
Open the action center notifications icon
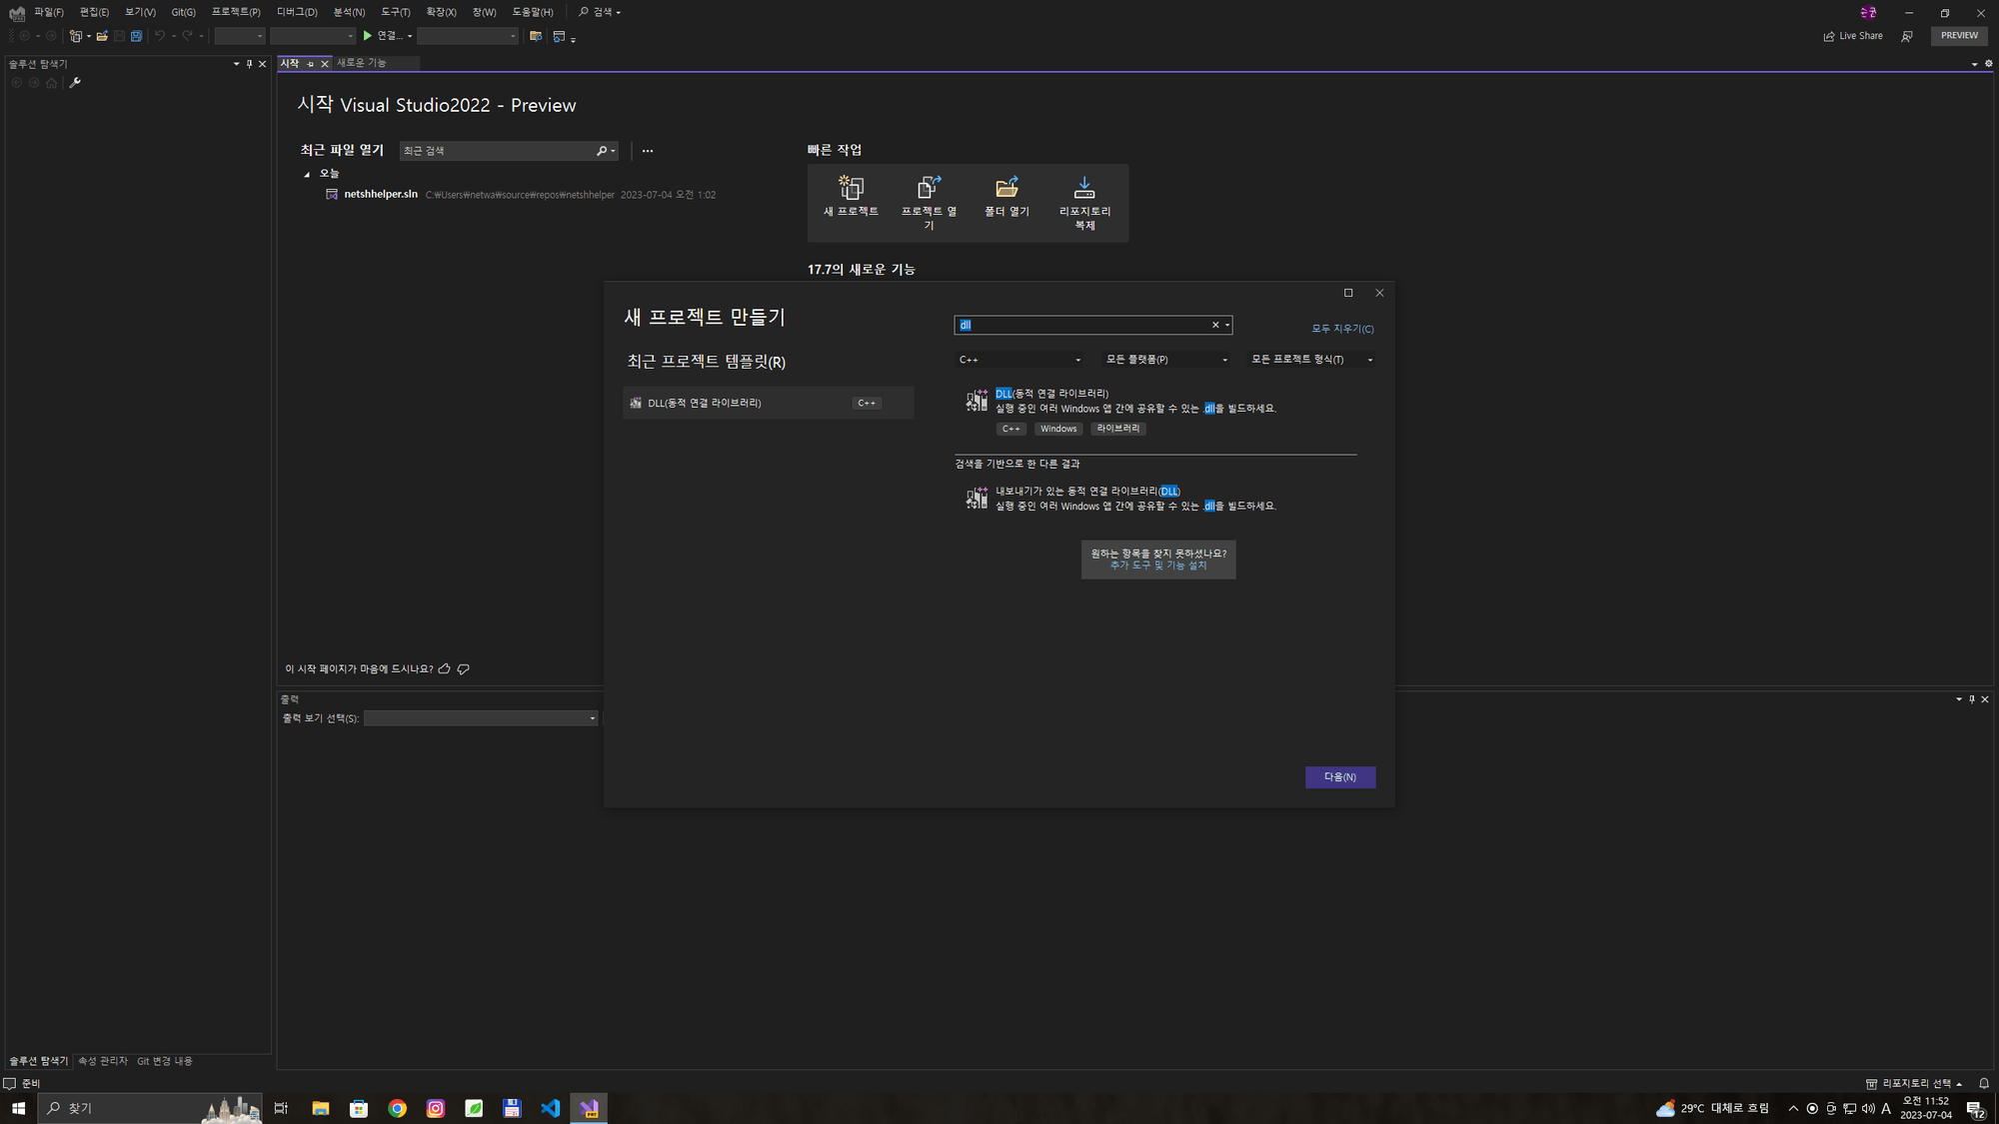point(1975,1108)
